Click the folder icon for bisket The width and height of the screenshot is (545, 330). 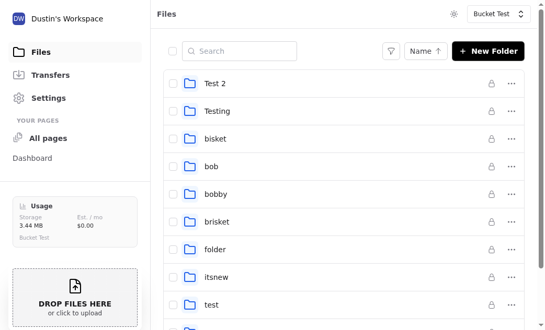tap(190, 139)
